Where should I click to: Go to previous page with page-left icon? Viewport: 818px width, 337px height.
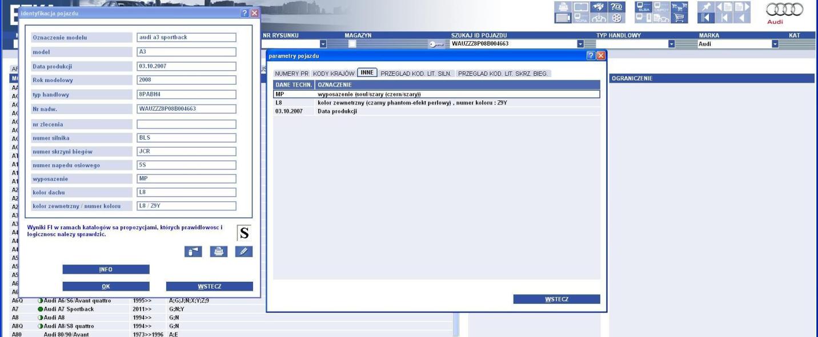coord(724,7)
